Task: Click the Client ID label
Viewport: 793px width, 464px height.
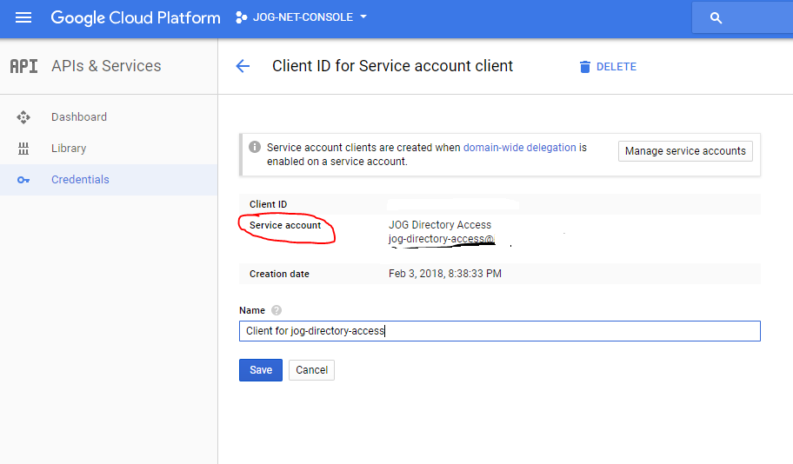Action: click(268, 204)
